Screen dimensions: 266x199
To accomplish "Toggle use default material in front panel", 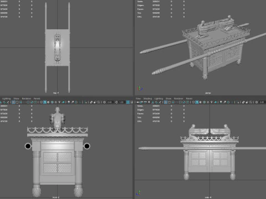I will pos(48,102).
